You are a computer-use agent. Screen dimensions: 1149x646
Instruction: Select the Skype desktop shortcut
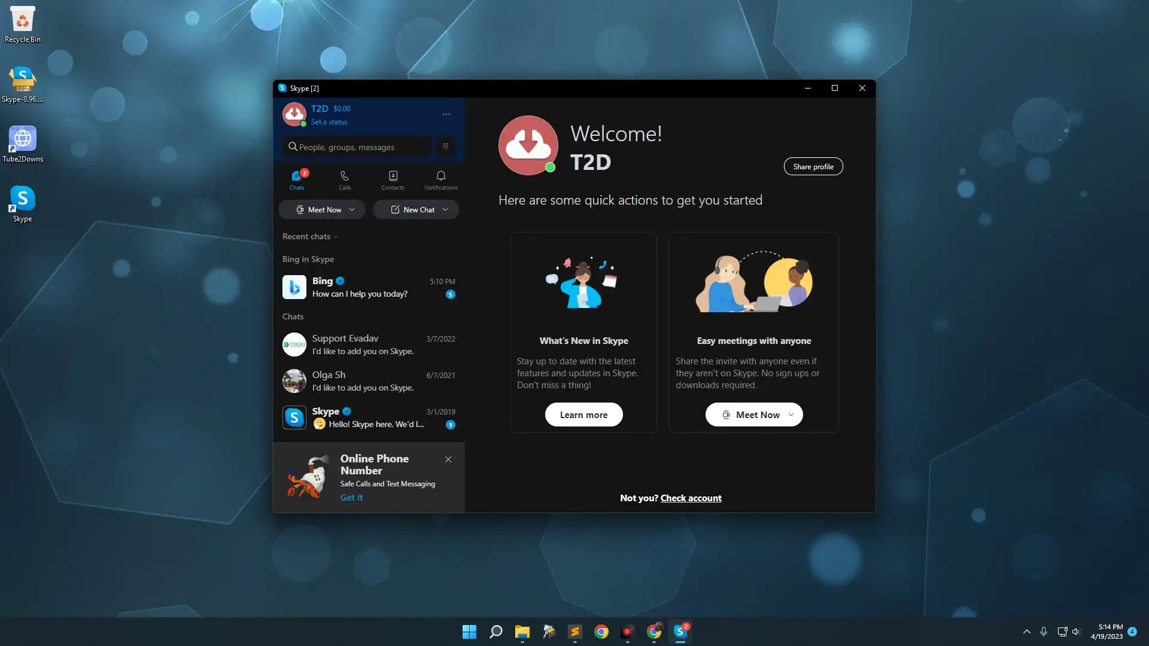coord(23,204)
